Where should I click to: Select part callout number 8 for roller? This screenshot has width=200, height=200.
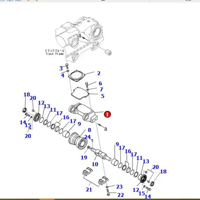(x=90, y=130)
